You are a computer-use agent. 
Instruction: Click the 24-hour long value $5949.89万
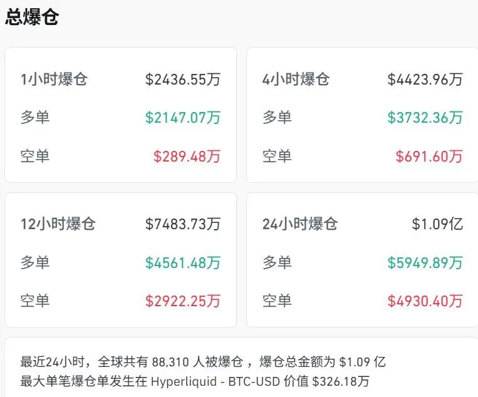[425, 262]
